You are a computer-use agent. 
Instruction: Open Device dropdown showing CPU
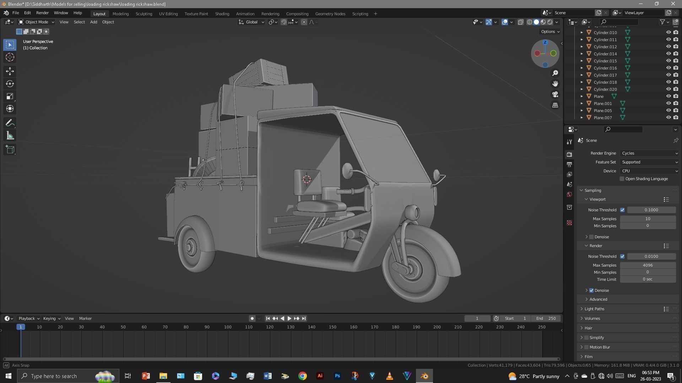pyautogui.click(x=649, y=171)
